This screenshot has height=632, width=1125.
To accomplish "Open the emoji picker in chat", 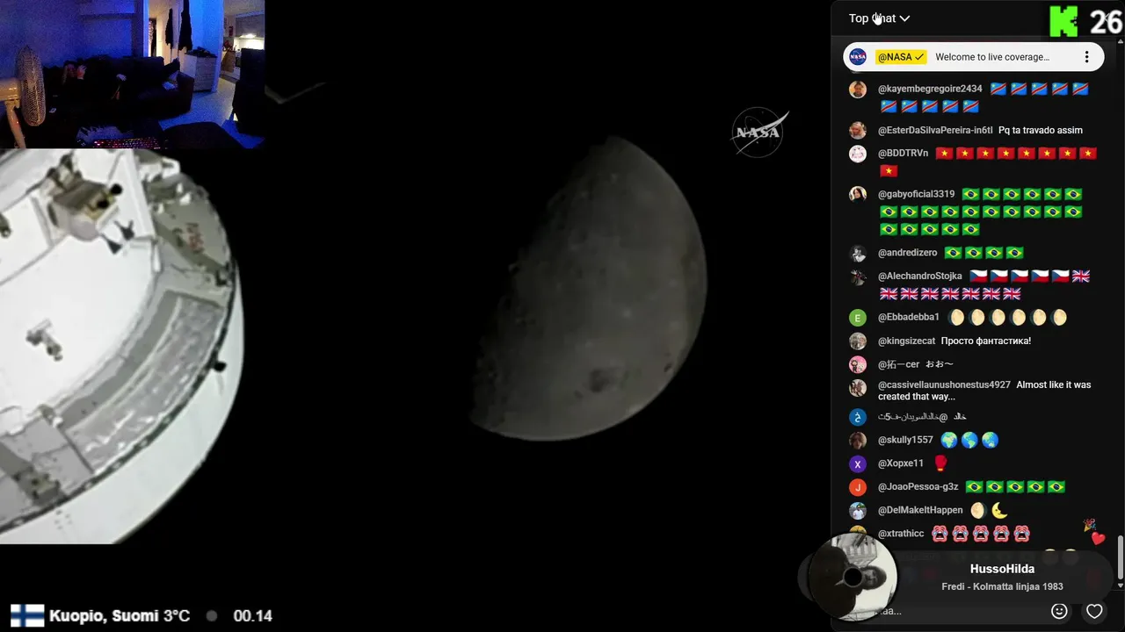I will 1059,611.
